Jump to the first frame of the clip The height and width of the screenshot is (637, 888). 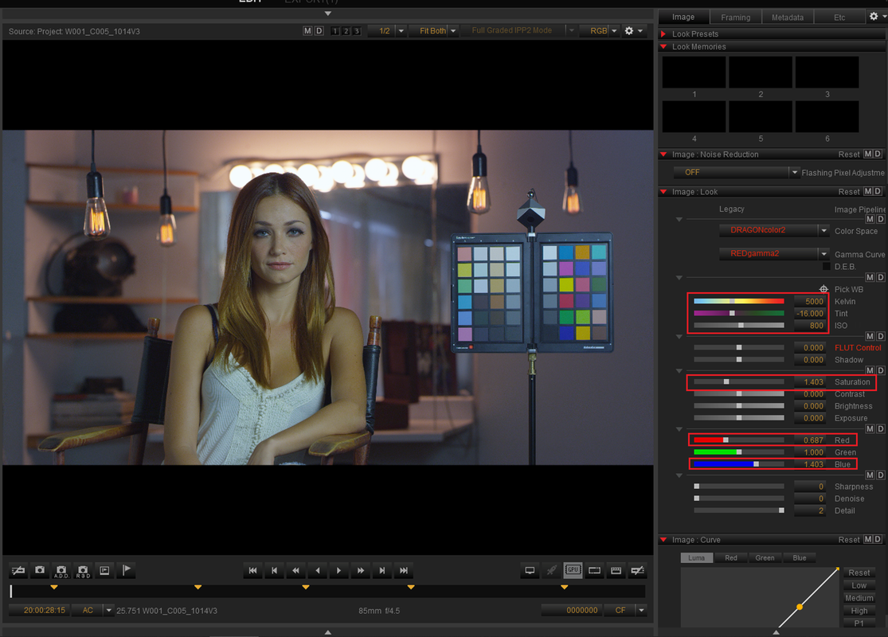point(252,570)
